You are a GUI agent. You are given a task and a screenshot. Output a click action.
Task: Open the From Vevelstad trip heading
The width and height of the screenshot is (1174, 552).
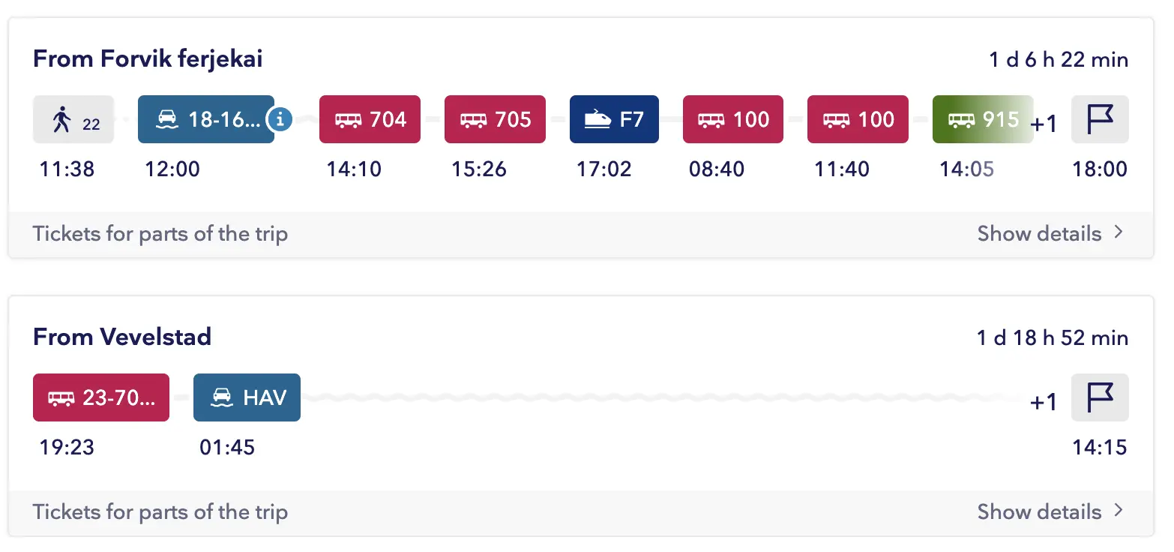coord(122,337)
